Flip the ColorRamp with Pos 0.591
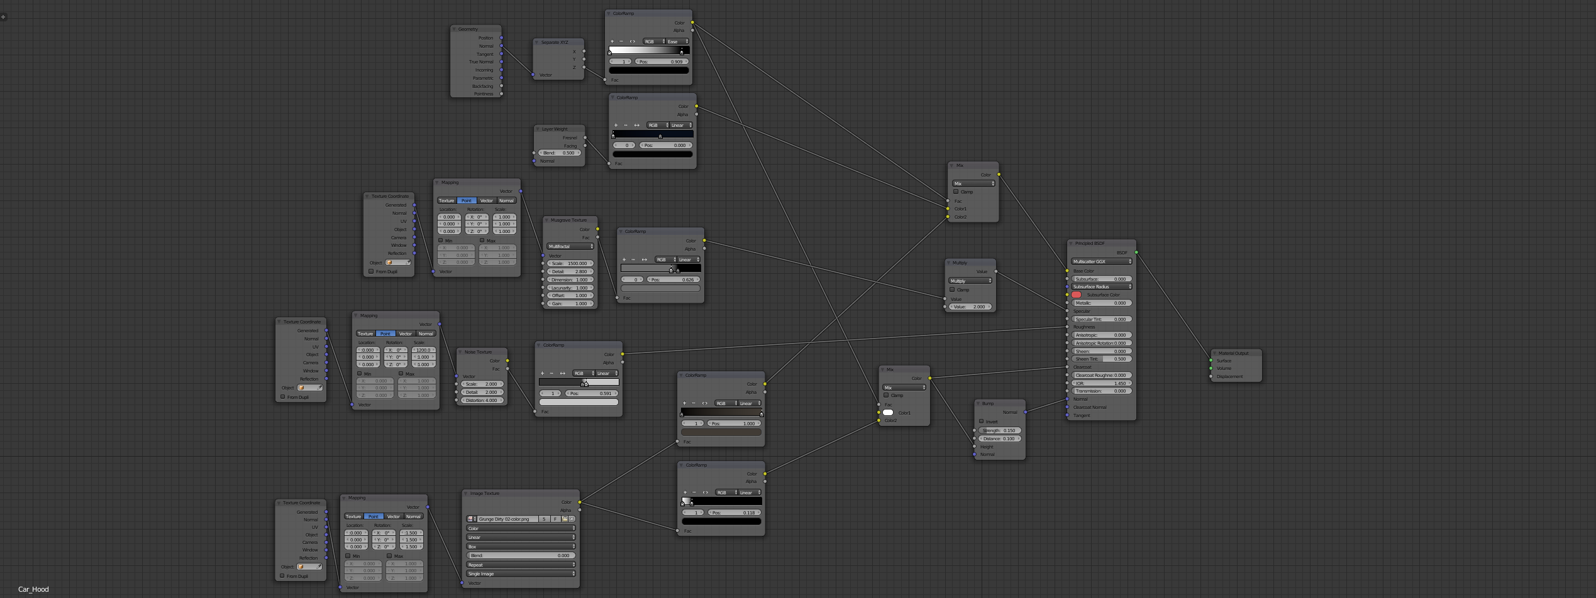Screen dimensions: 1596x598 coord(562,373)
